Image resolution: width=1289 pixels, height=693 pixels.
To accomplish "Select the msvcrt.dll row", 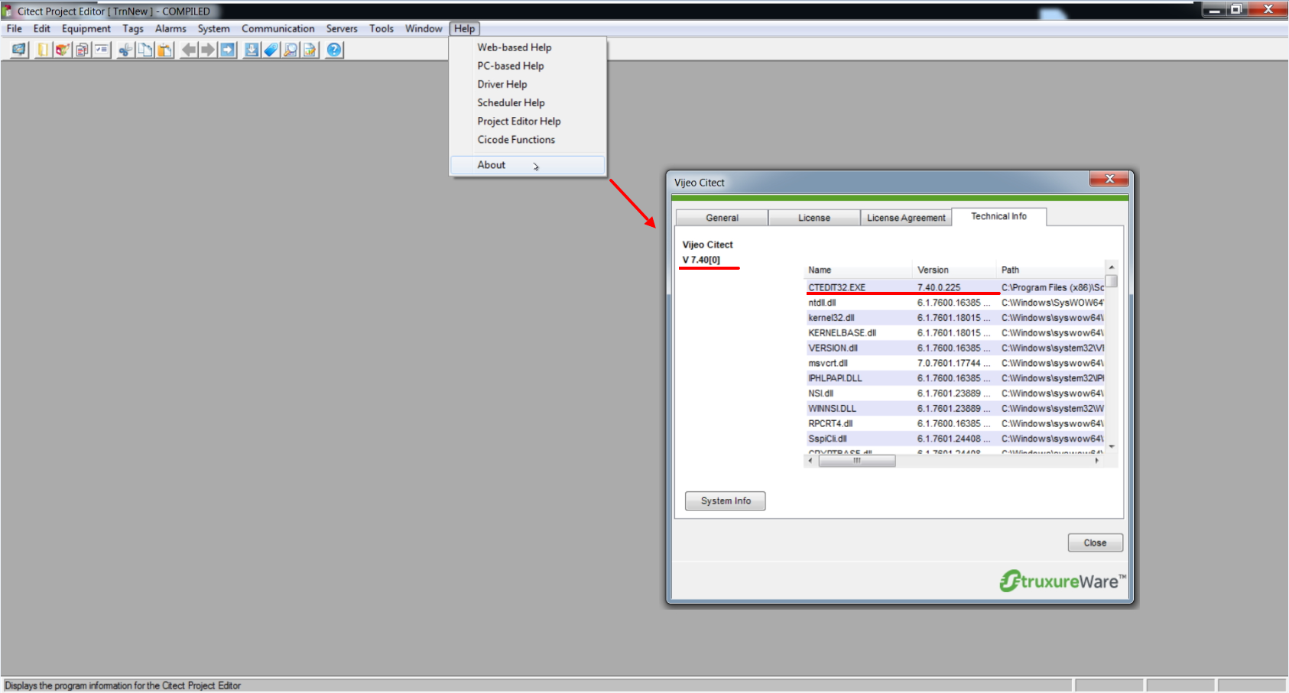I will pos(955,363).
